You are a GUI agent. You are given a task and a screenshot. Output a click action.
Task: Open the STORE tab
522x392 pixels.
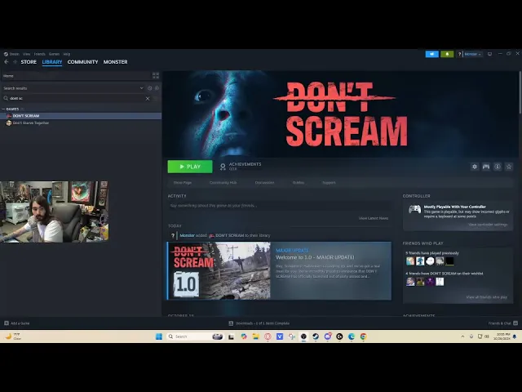click(x=29, y=62)
